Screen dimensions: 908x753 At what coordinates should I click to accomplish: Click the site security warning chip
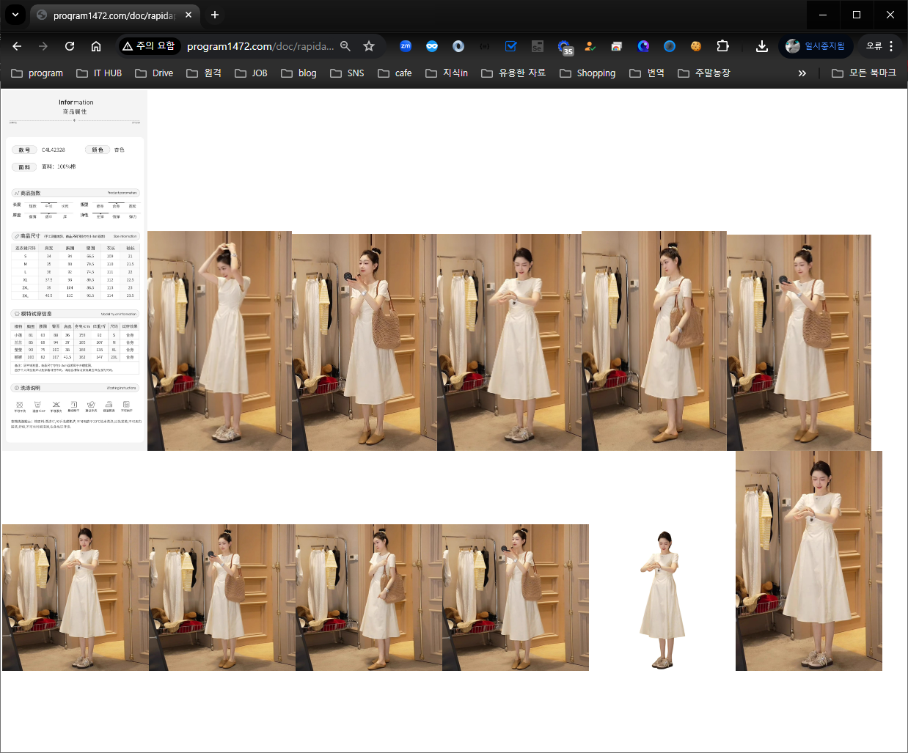coord(149,46)
